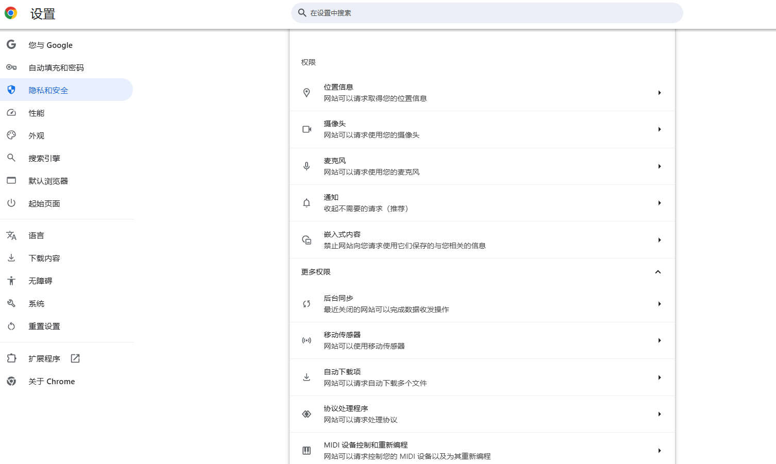Open the 语言 settings page
The image size is (776, 464).
tap(66, 235)
